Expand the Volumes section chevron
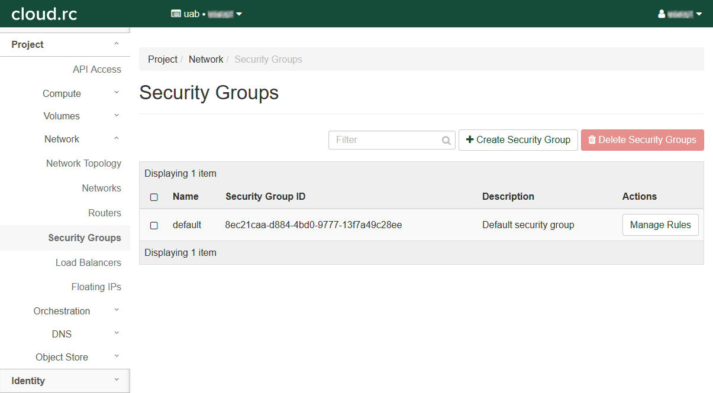Screen dimensions: 713x393 coord(117,115)
